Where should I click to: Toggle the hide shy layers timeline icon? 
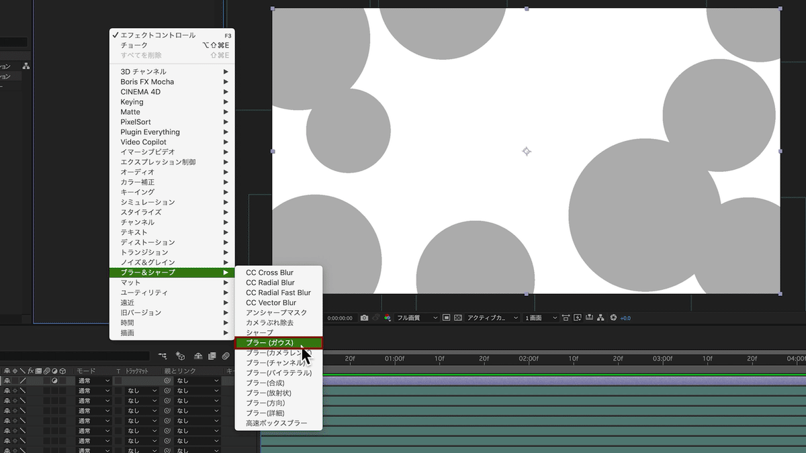198,356
